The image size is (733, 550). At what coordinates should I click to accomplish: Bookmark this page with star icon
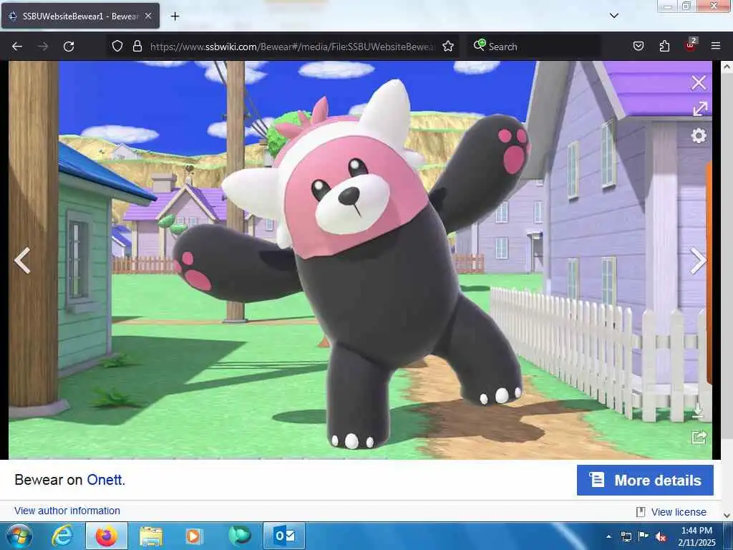click(x=448, y=47)
